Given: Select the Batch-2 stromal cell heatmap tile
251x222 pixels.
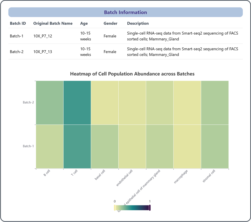Looking at the screenshot, I should 215,103.
